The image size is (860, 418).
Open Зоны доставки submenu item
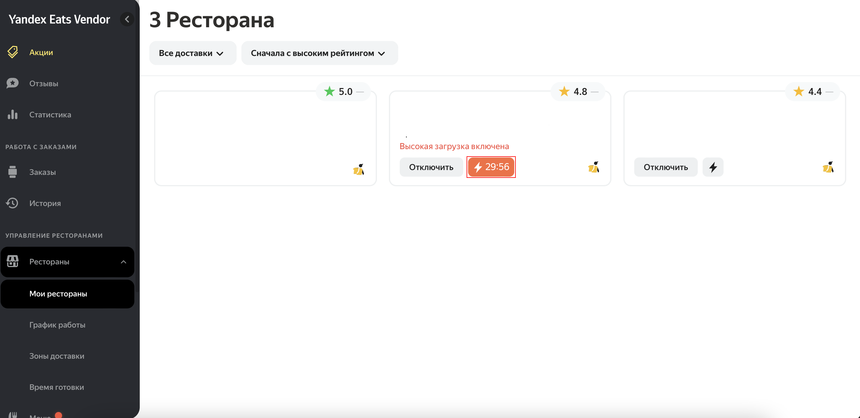tap(57, 356)
